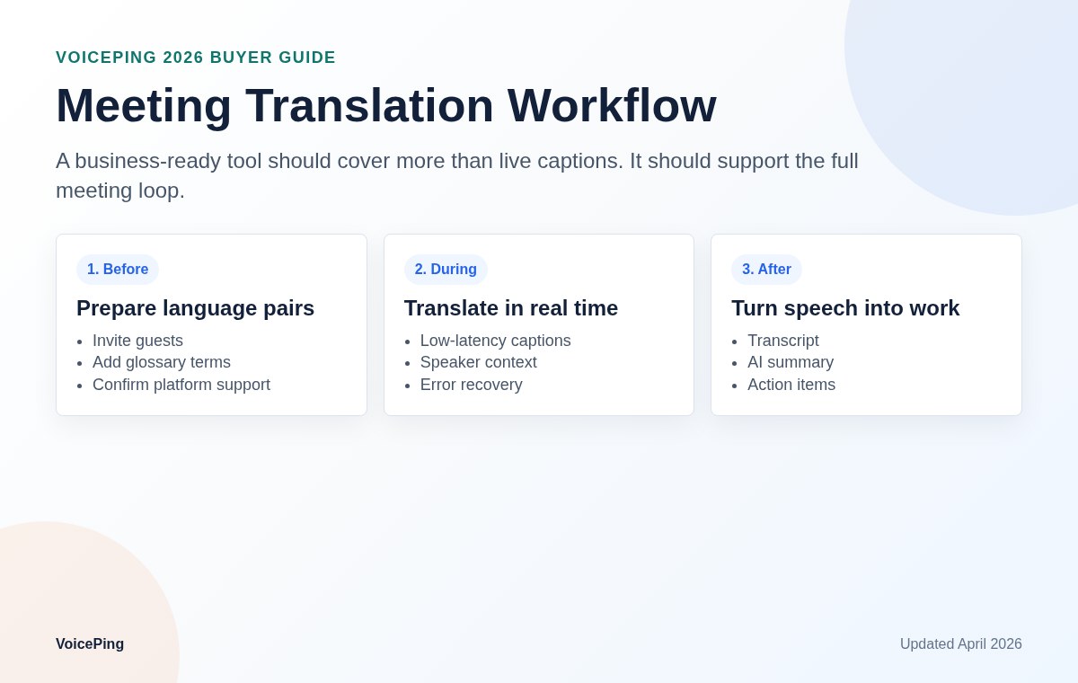Click the '1. Before' pill badge

point(118,270)
